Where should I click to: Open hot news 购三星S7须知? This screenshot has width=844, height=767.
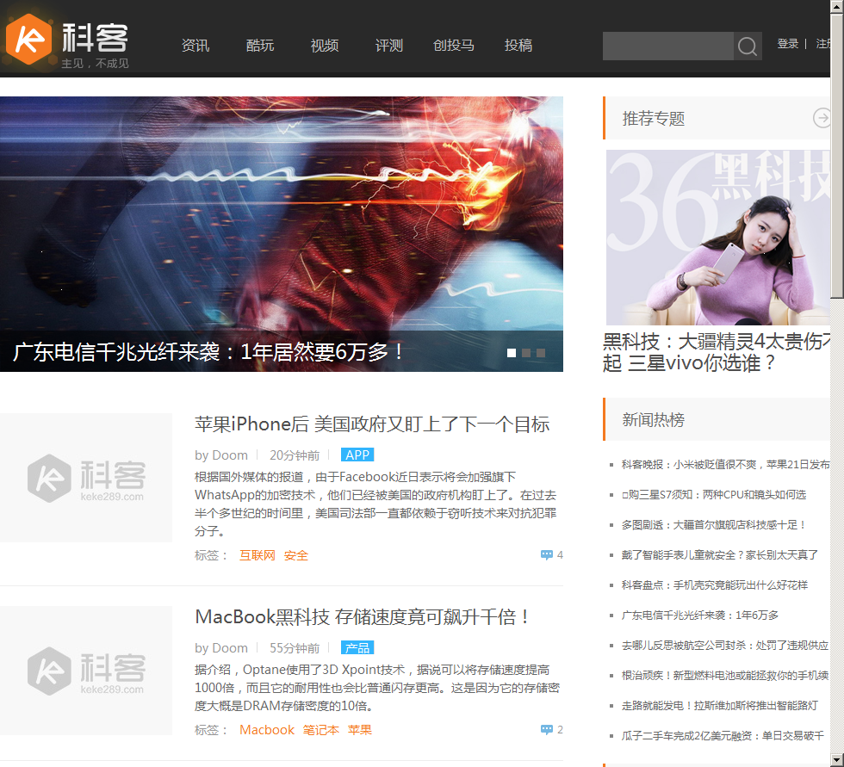pos(714,494)
